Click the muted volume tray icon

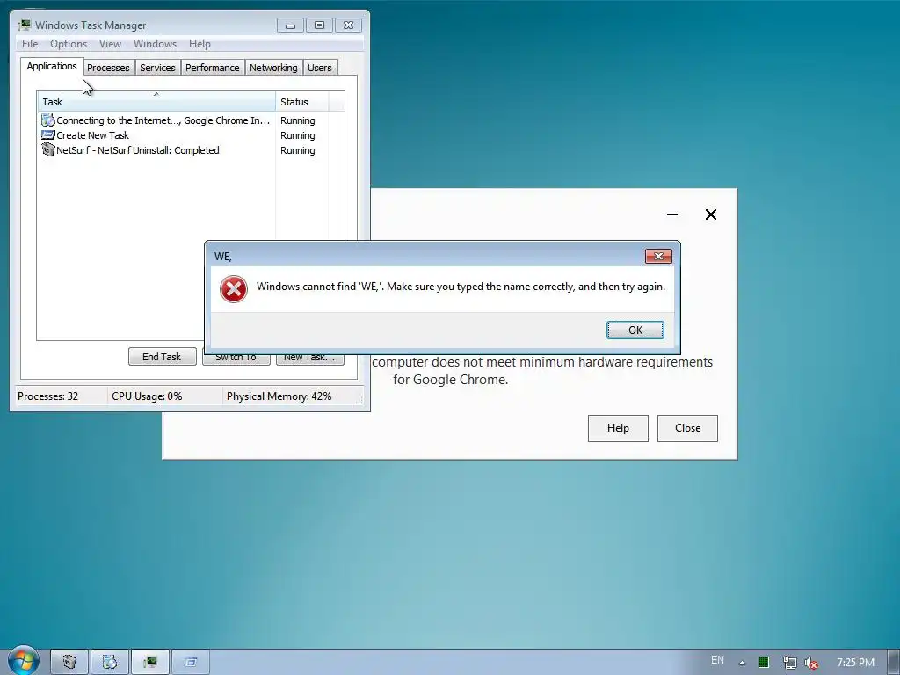[811, 663]
